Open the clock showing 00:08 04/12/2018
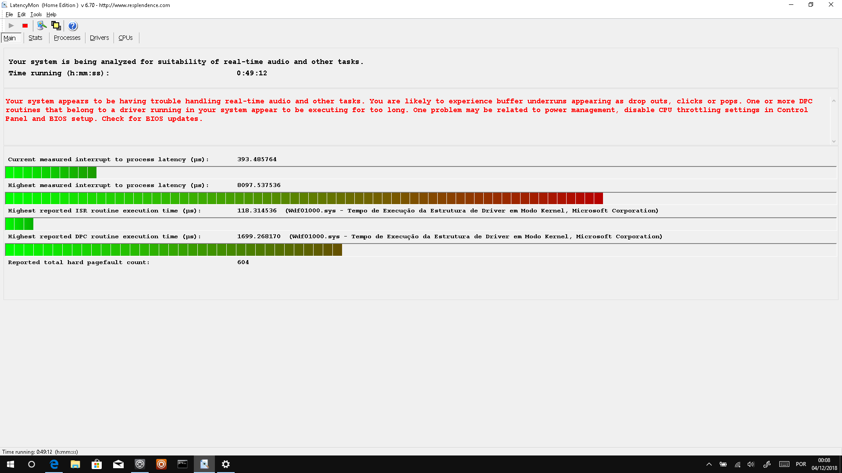The image size is (842, 473). 824,464
